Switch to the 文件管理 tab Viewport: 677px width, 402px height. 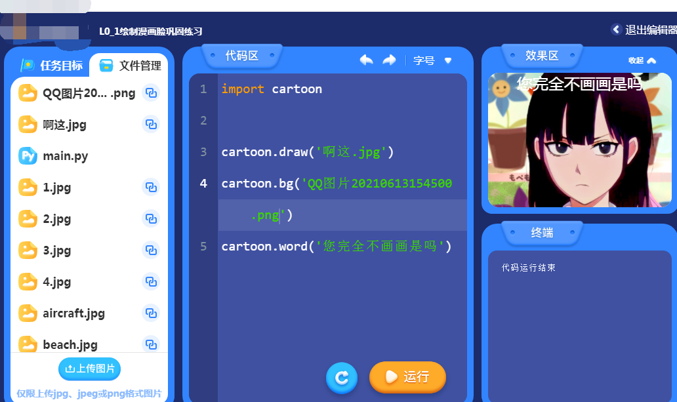pyautogui.click(x=130, y=66)
